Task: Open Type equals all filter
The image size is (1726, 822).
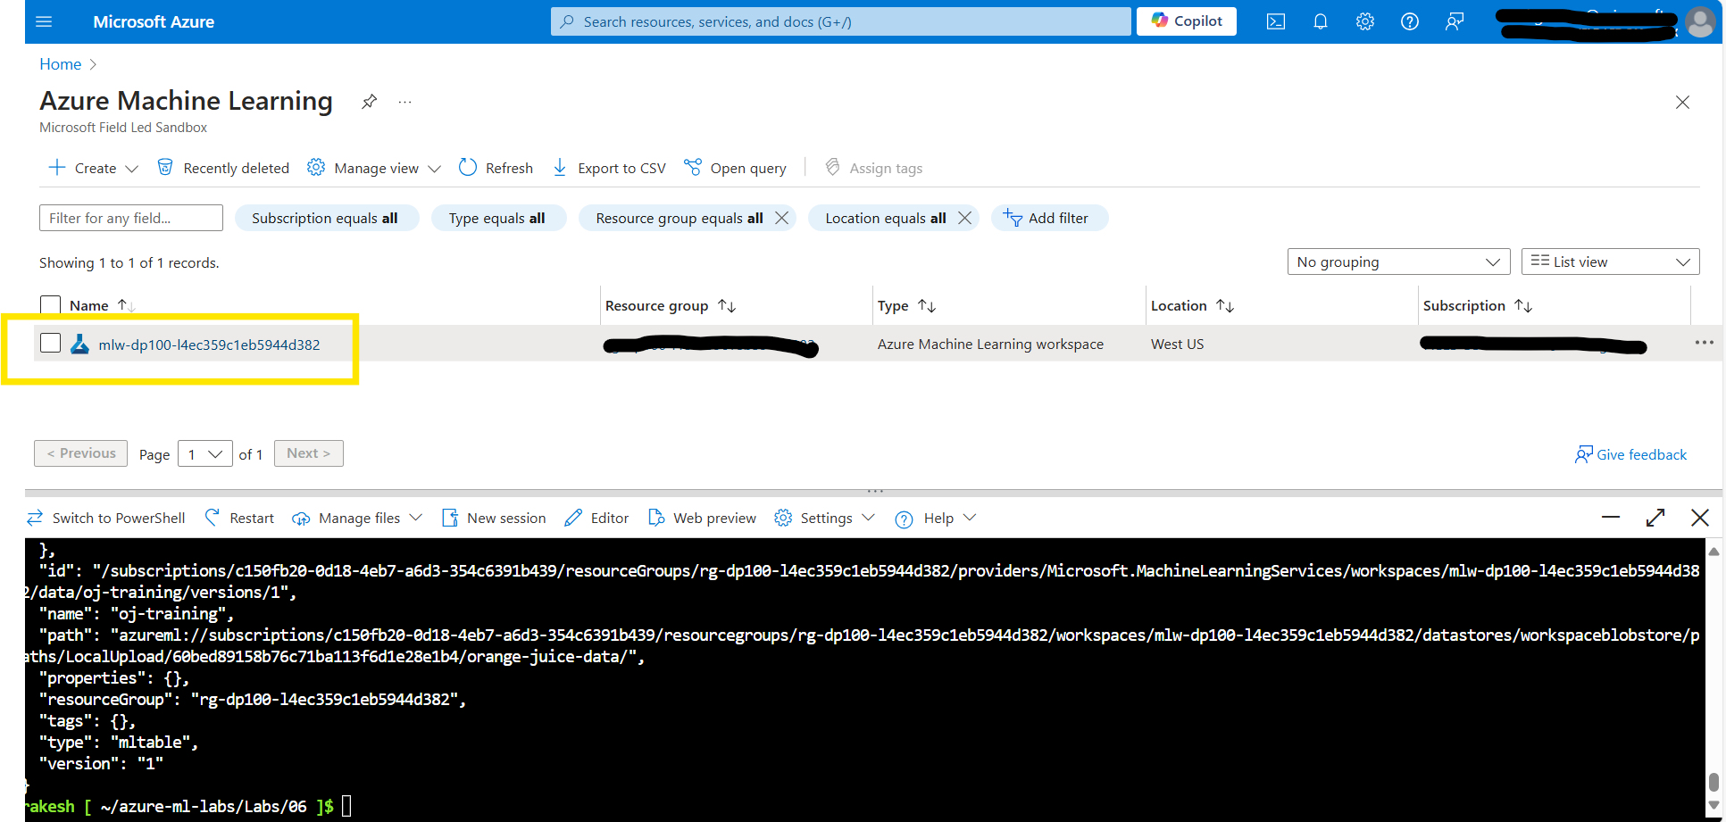Action: tap(498, 218)
